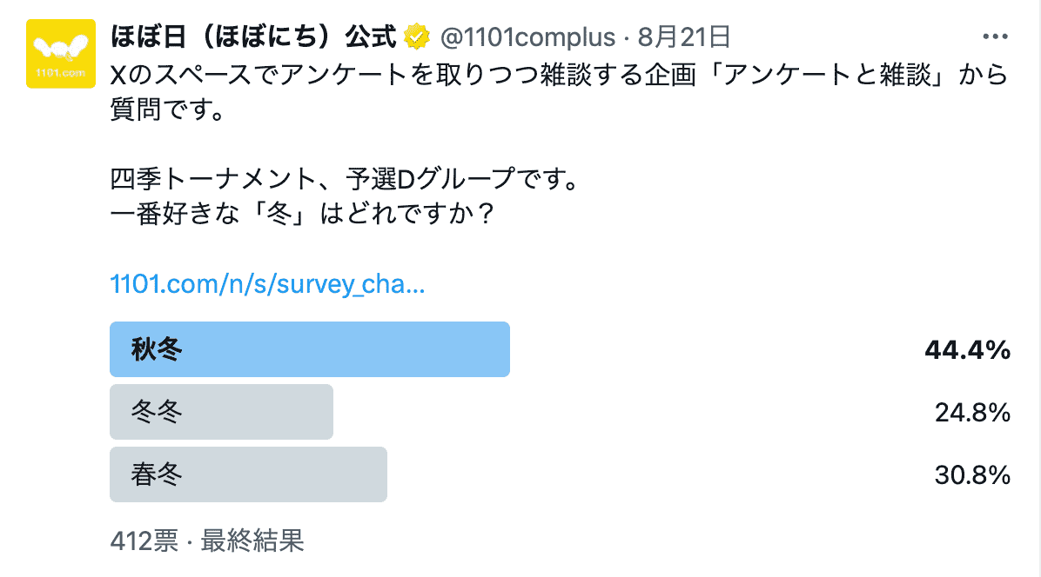
Task: Click the 412票 vote count
Action: (144, 541)
